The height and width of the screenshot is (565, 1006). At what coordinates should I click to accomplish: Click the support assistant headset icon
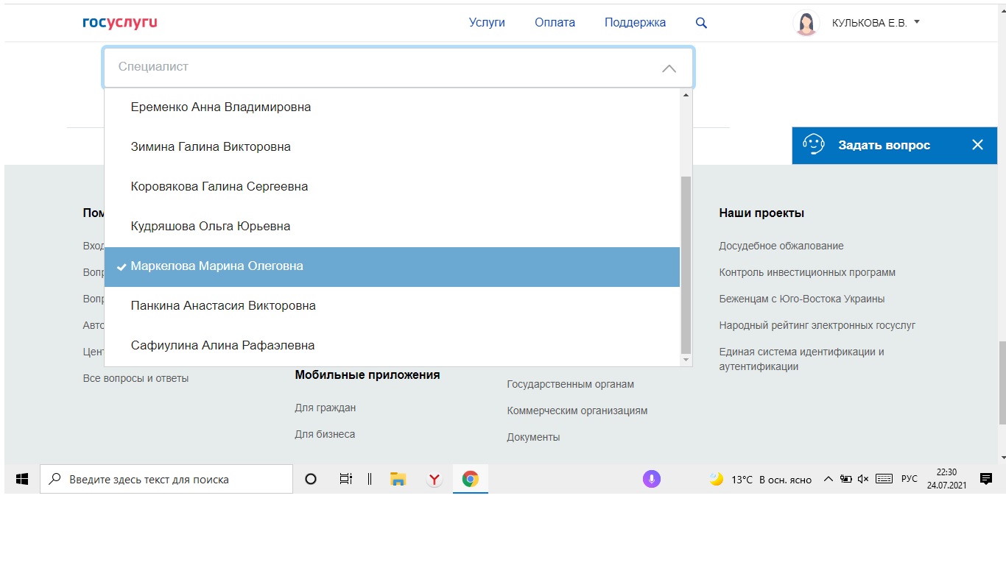pos(813,145)
